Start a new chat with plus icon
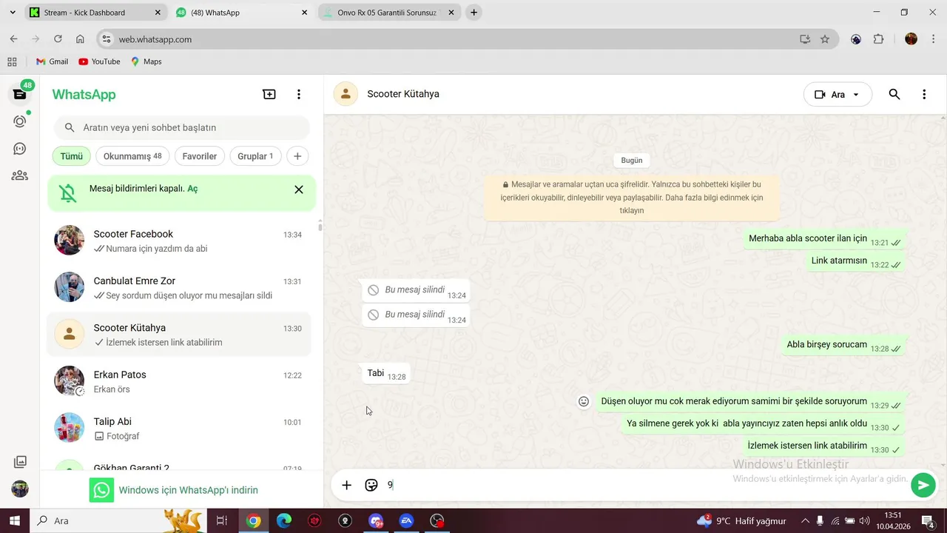 [269, 94]
